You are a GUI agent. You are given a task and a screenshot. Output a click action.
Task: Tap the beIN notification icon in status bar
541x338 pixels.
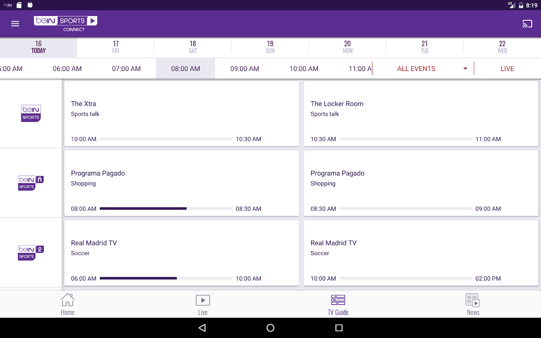[8, 5]
